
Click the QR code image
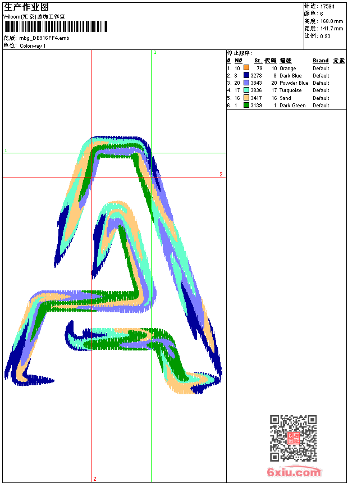pos(293,438)
